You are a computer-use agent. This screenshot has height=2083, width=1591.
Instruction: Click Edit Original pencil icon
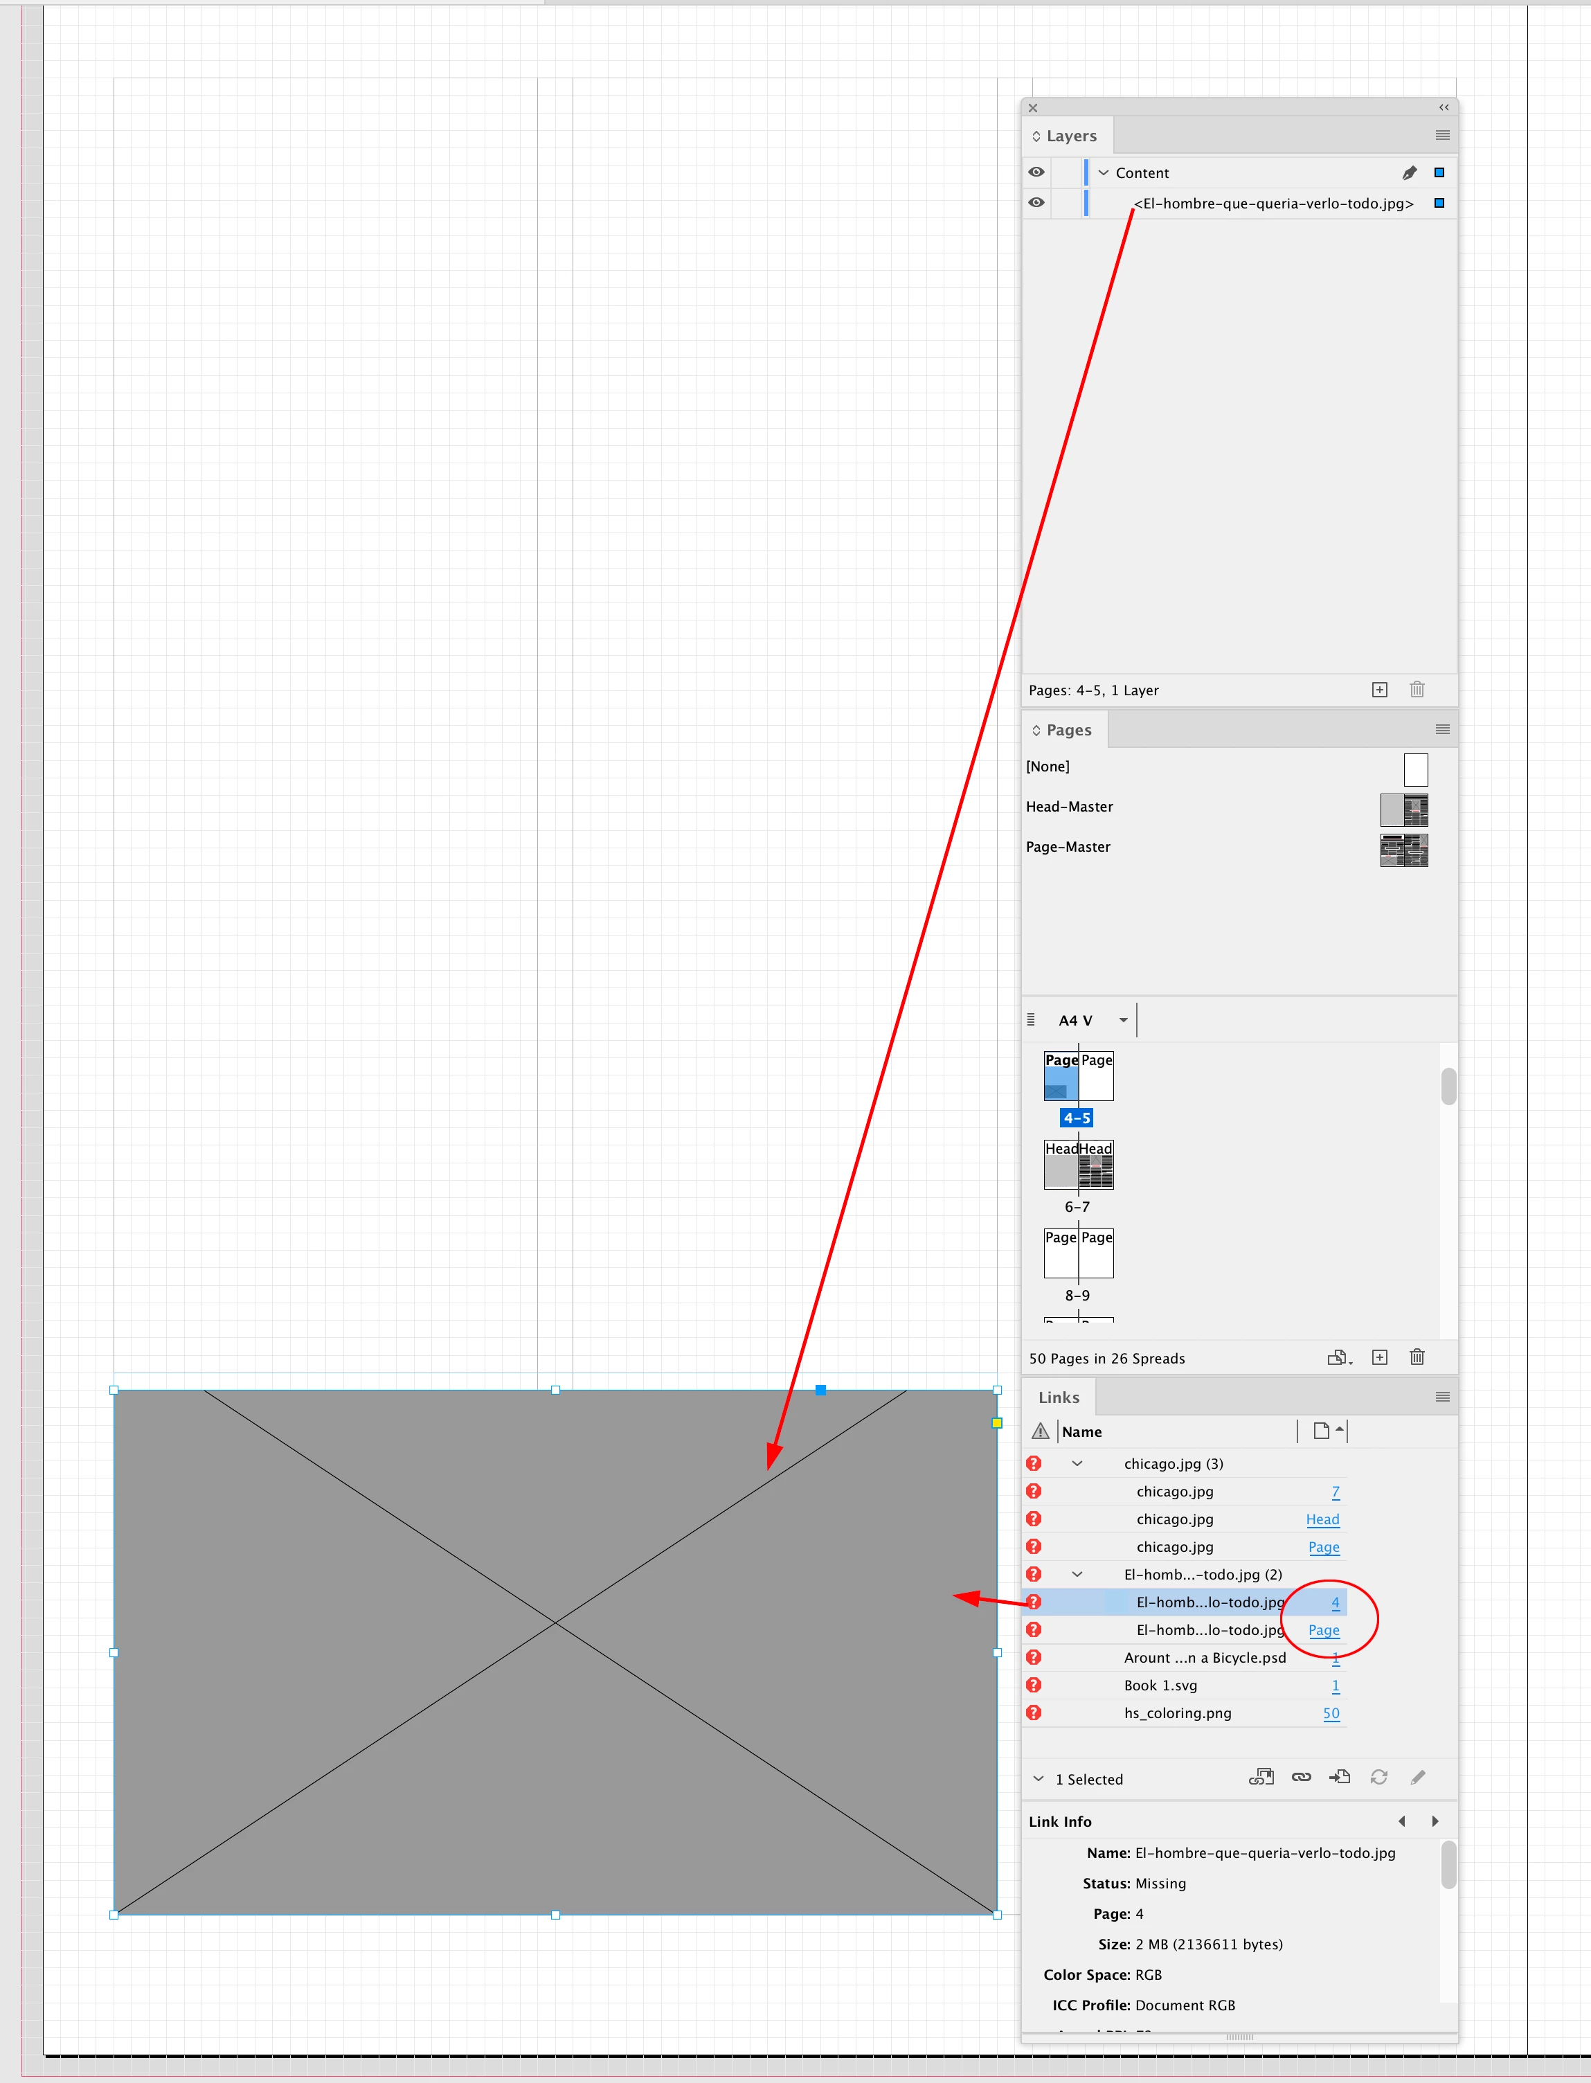pyautogui.click(x=1418, y=1777)
